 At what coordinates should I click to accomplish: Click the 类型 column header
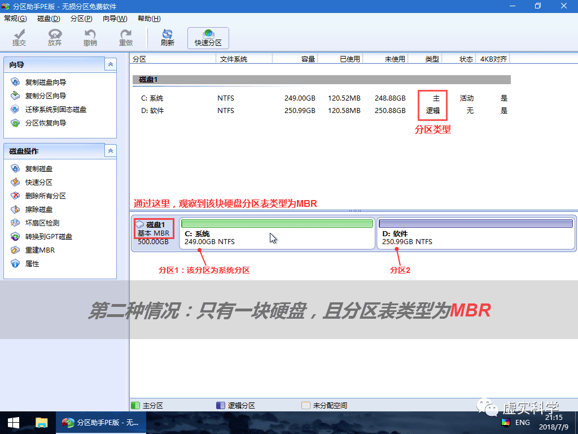click(x=424, y=59)
